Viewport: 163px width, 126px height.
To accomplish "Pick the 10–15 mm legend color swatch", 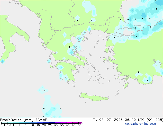I will coord(34,123).
